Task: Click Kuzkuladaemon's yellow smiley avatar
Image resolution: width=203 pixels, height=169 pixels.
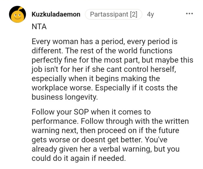Action: pyautogui.click(x=17, y=14)
